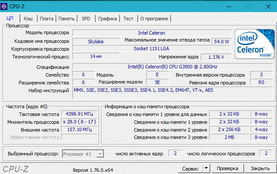Screen dimensions: 277x174
Task: Click the Модель value E
Action: point(157,74)
